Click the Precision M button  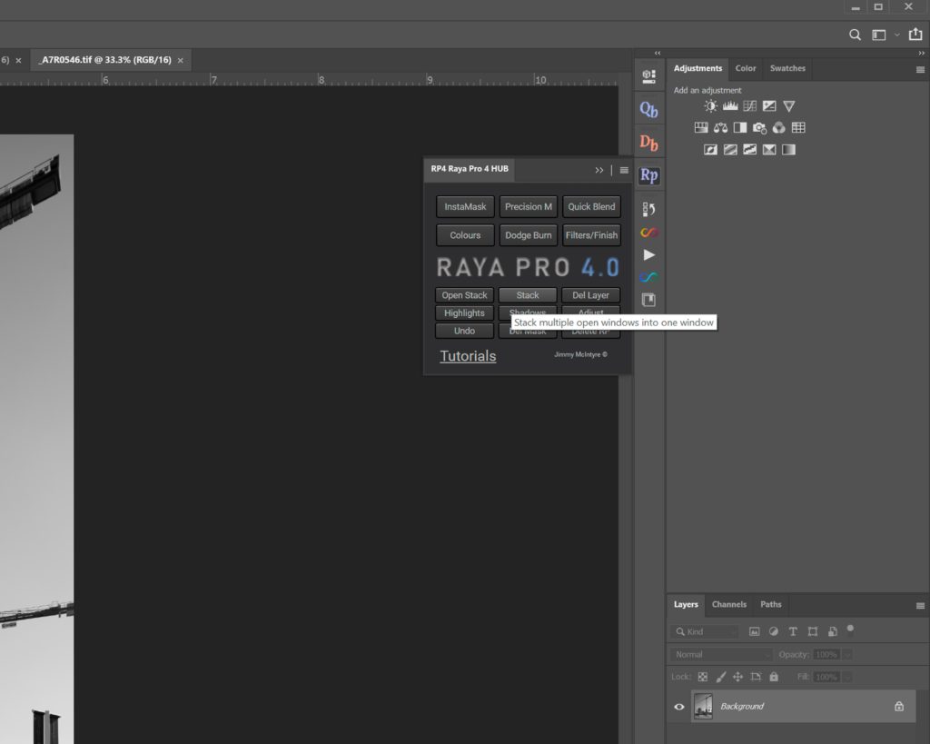tap(529, 207)
